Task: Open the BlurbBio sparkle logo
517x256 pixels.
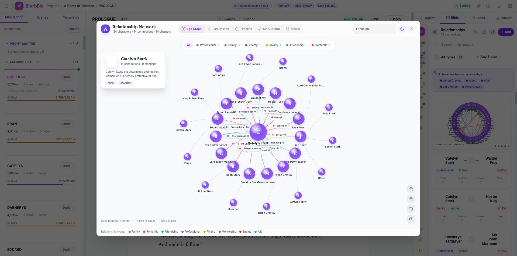Action: [x=19, y=6]
